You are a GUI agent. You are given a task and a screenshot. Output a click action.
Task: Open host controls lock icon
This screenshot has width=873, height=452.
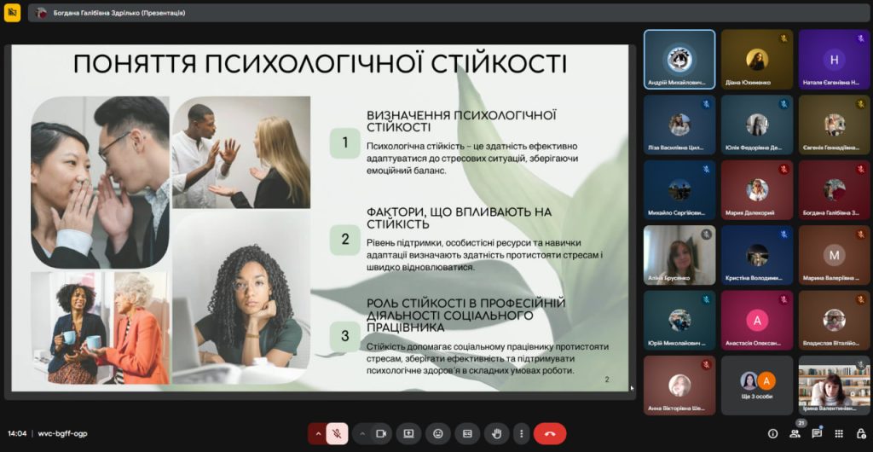click(859, 433)
